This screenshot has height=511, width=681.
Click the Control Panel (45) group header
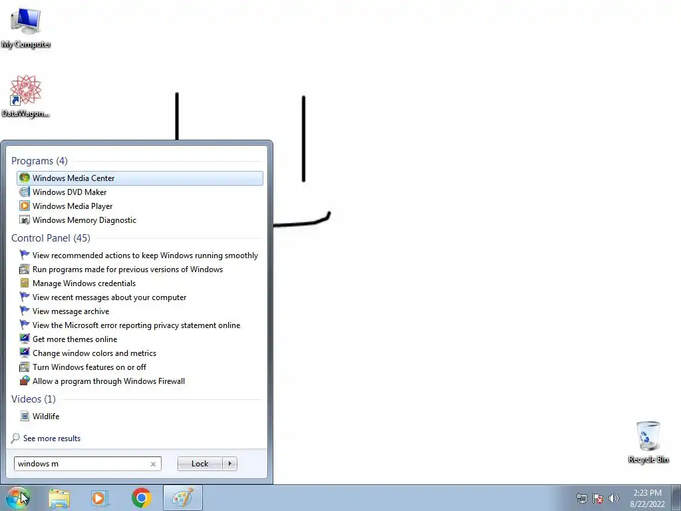51,238
